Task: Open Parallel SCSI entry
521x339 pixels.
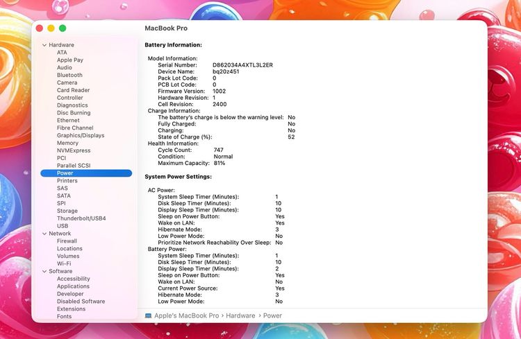Action: click(74, 166)
